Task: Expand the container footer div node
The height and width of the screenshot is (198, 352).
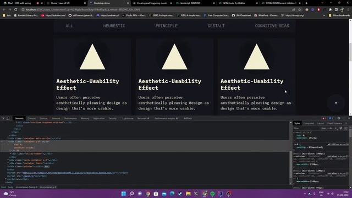Action: (8, 163)
